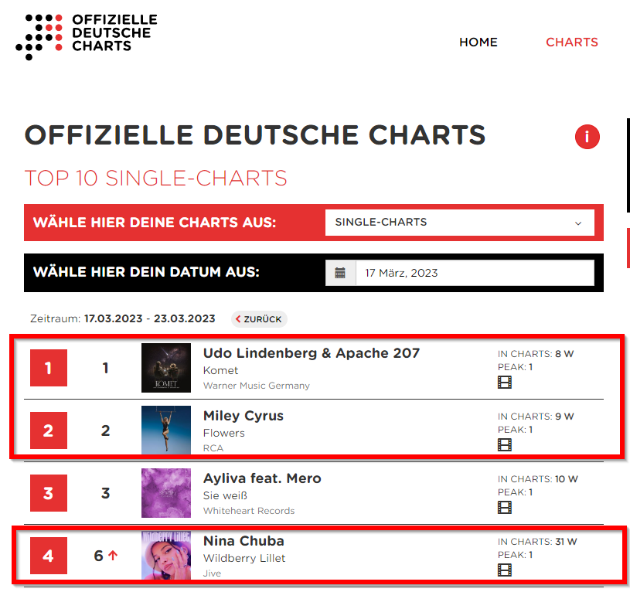Select the Sie weiß purple cover image
This screenshot has width=630, height=592.
[166, 493]
